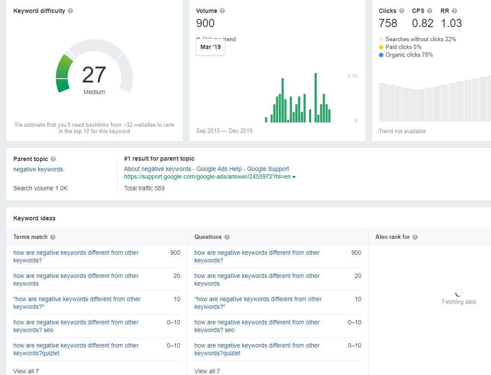
Task: Open the negative keywords parent topic link
Action: click(x=38, y=169)
